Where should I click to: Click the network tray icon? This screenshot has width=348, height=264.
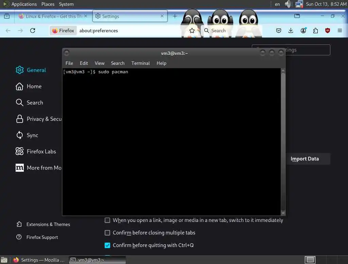[x=299, y=4]
